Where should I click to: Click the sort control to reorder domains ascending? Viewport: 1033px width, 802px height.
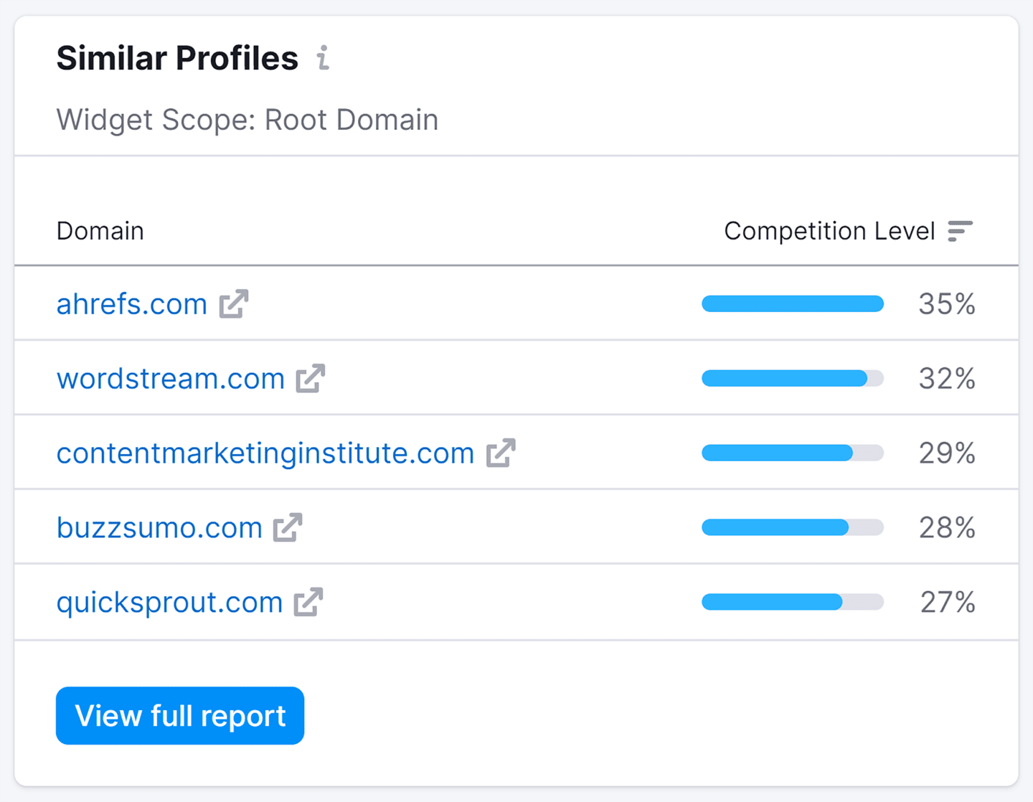[x=960, y=231]
